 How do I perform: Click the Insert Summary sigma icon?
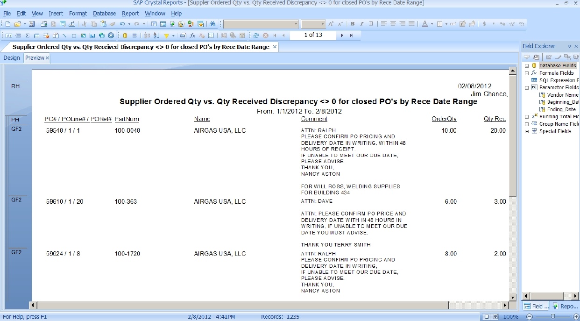pyautogui.click(x=28, y=35)
